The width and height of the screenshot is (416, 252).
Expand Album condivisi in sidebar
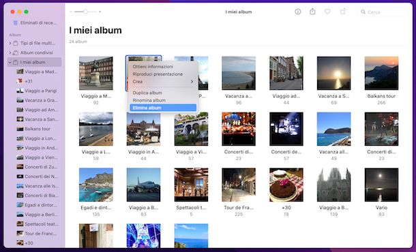point(10,52)
